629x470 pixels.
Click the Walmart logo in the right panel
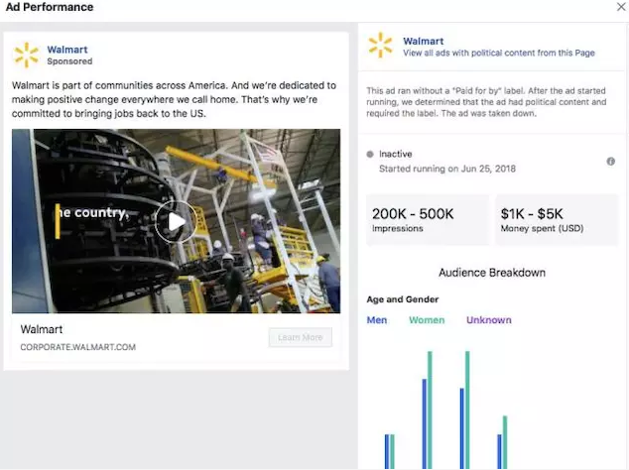pos(380,46)
